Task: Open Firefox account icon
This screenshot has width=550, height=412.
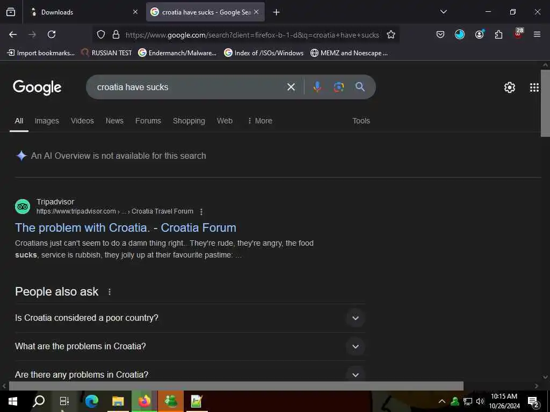Action: [x=479, y=34]
